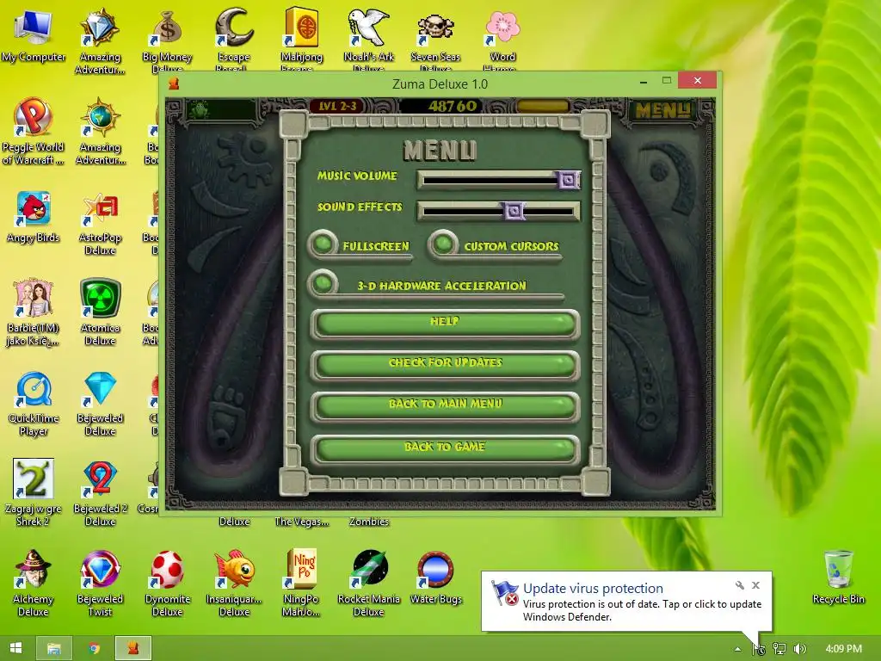Select the Angry Birds desktop icon
This screenshot has width=881, height=661.
pyautogui.click(x=34, y=216)
